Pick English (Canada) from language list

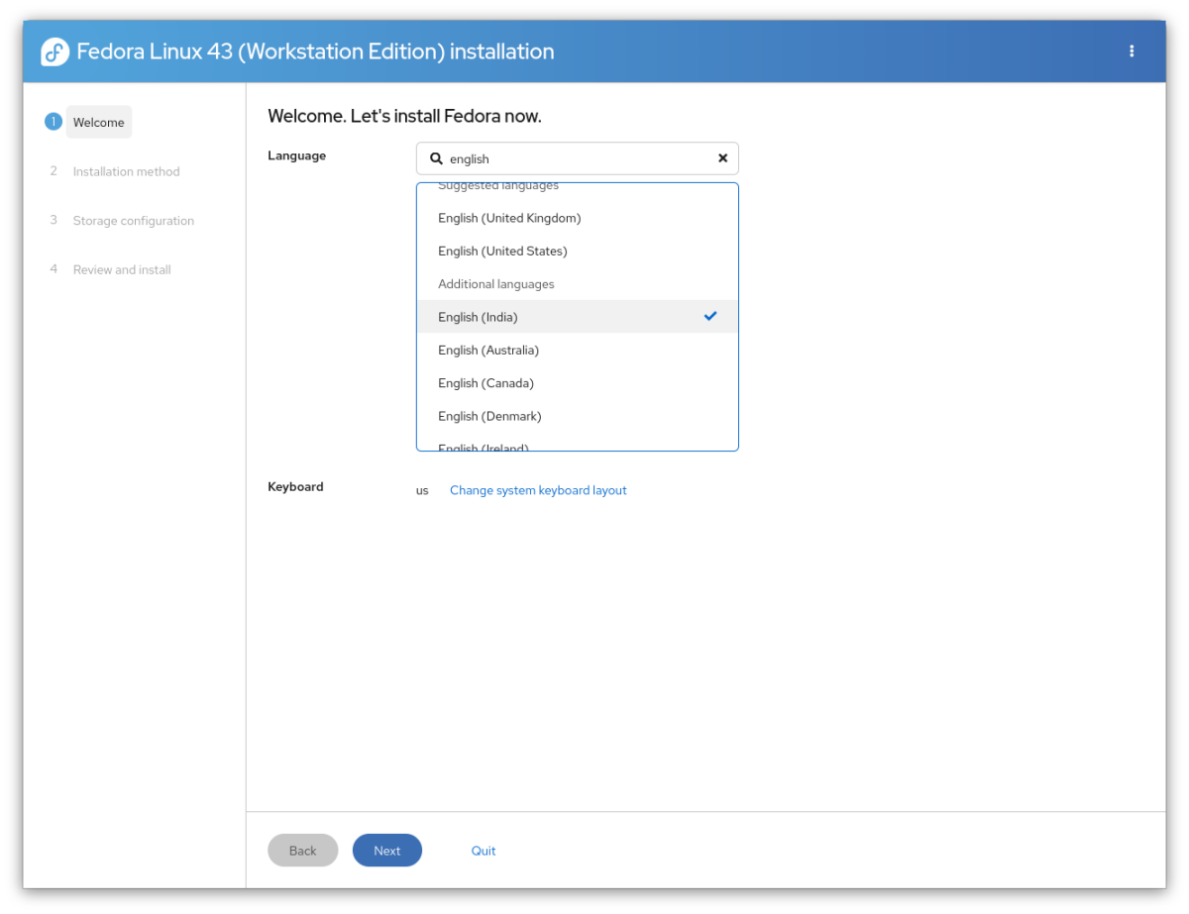click(486, 383)
